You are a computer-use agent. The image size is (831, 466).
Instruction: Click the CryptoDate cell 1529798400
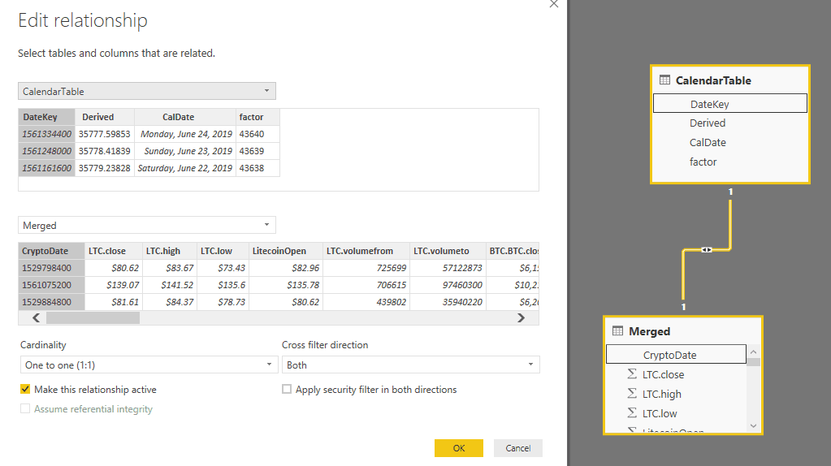point(51,268)
